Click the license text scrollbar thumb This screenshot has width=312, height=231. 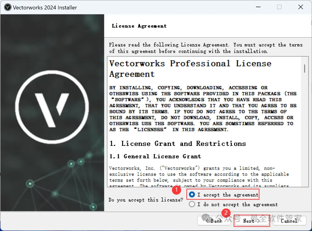coord(304,68)
